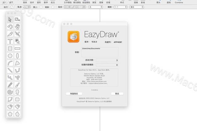Choose the tape measure tool
Image resolution: width=197 pixels, height=131 pixels.
(x=17, y=19)
